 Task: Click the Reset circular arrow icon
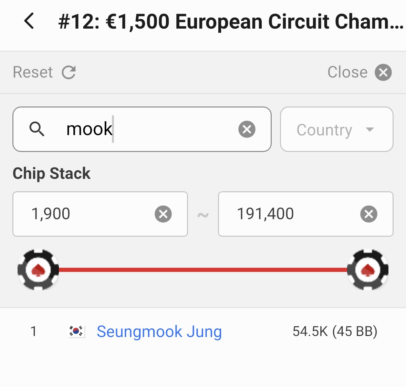(69, 72)
